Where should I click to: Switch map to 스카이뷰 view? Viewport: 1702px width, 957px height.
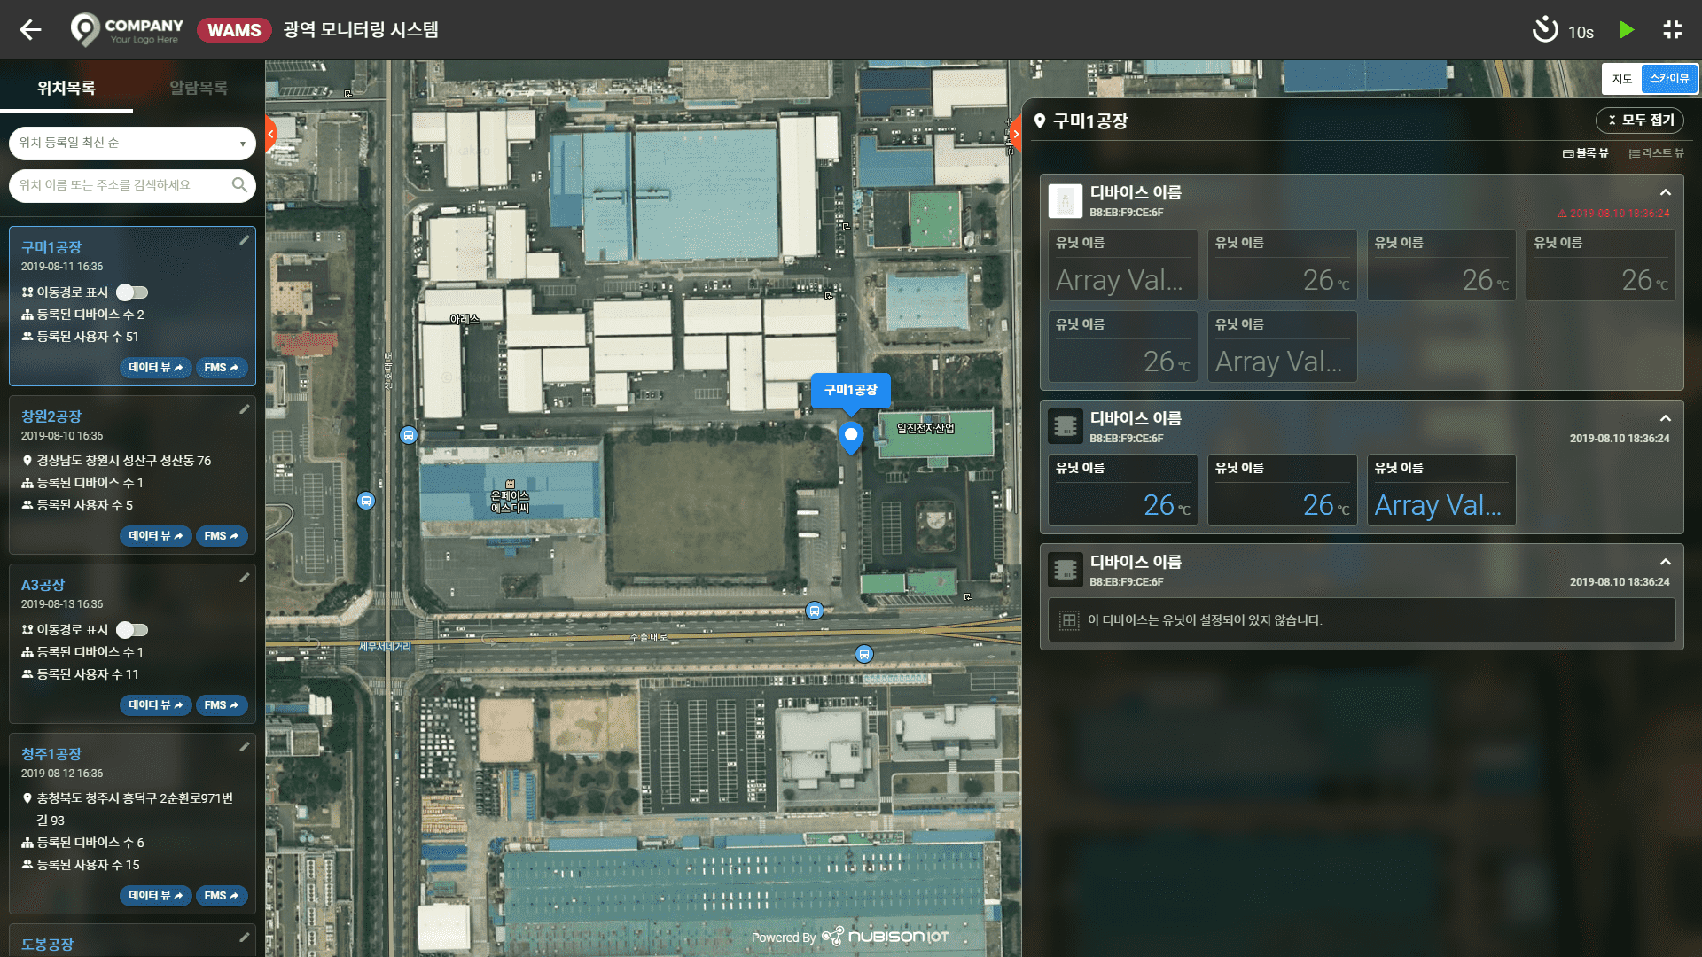click(1669, 79)
